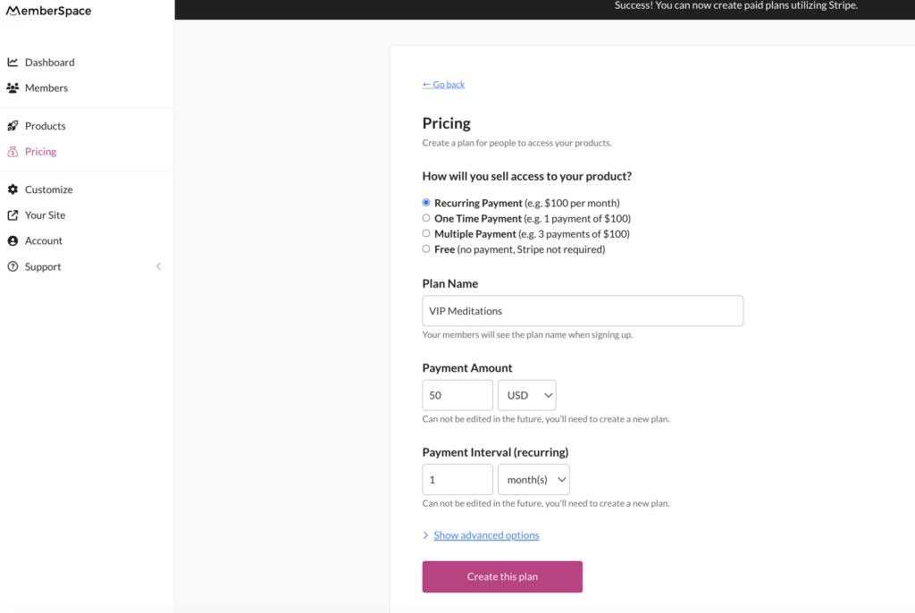This screenshot has height=613, width=915.
Task: Collapse the sidebar with the chevron arrow
Action: [x=159, y=266]
